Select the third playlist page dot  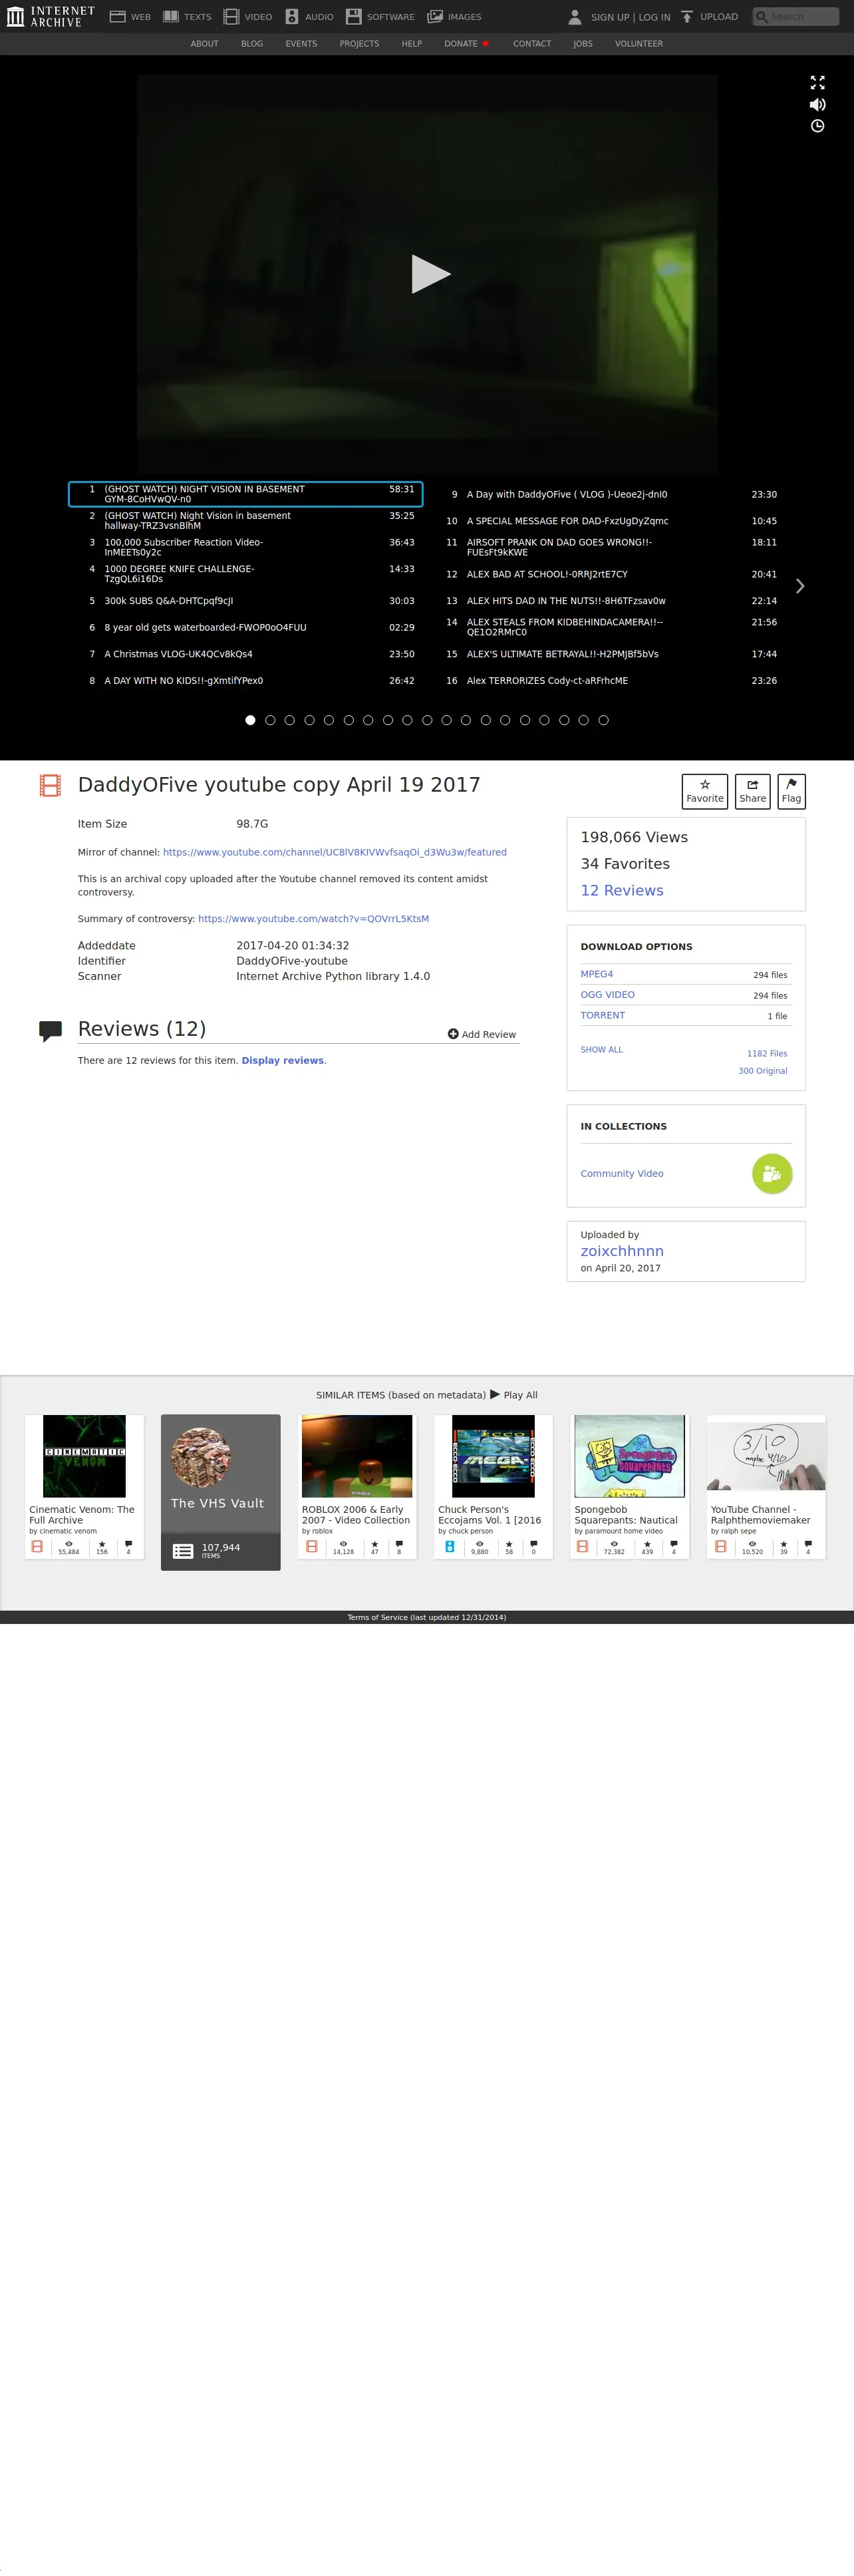coord(289,720)
